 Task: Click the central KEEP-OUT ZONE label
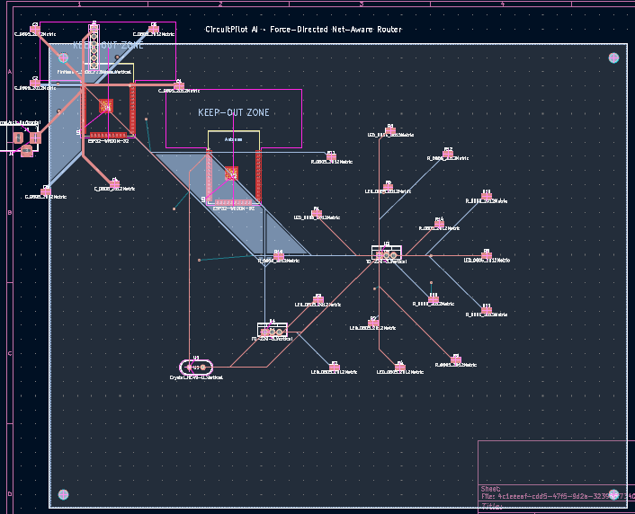pyautogui.click(x=234, y=112)
